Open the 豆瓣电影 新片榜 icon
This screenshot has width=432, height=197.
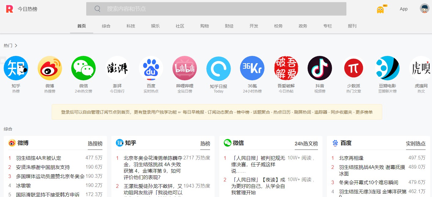coord(387,68)
